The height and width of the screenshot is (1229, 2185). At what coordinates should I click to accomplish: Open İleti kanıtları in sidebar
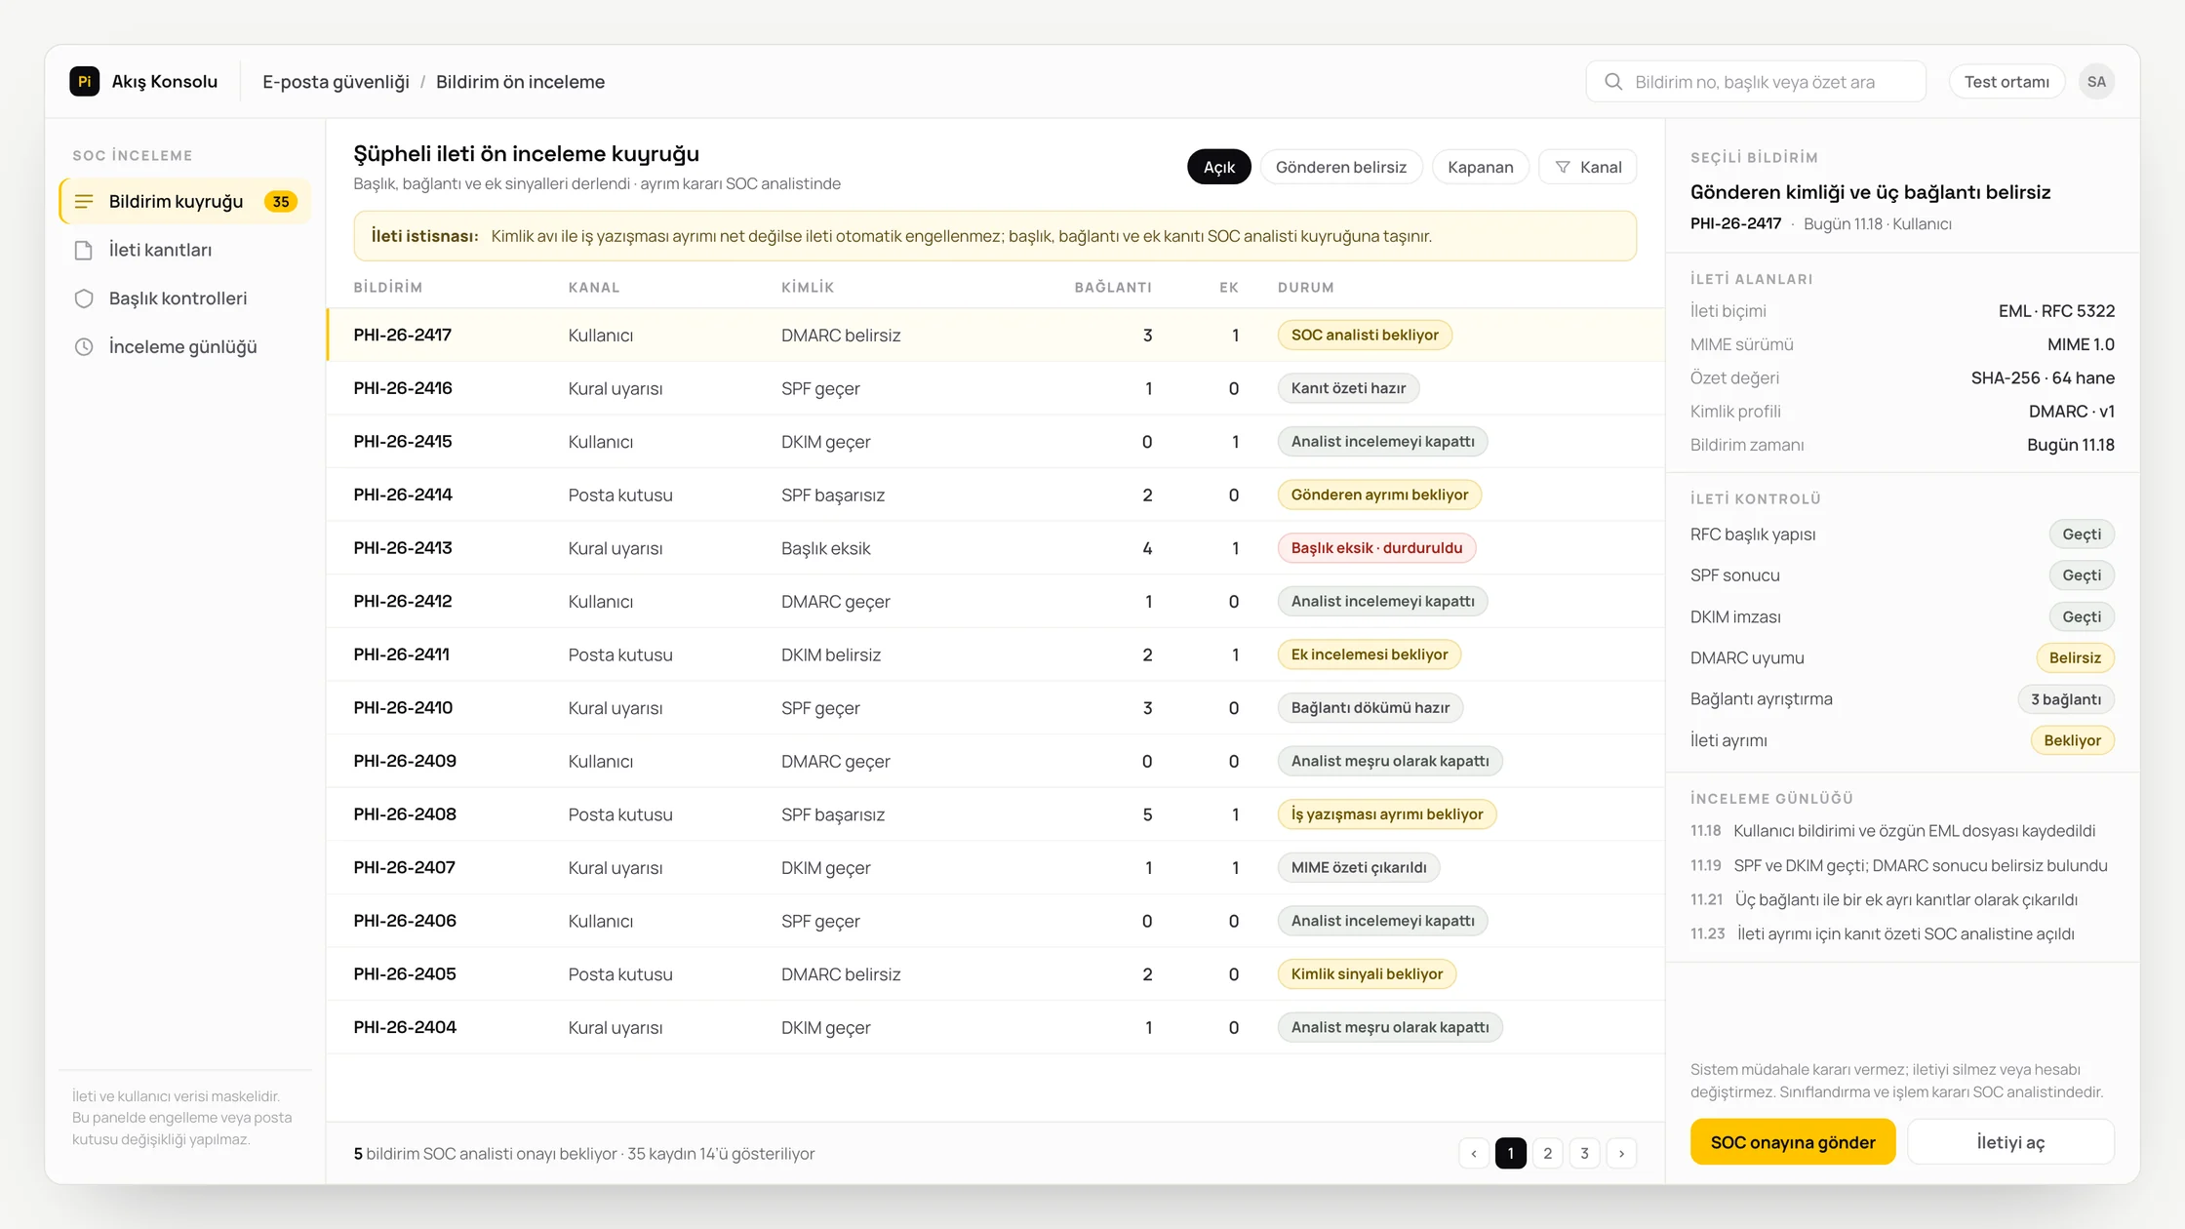click(185, 251)
